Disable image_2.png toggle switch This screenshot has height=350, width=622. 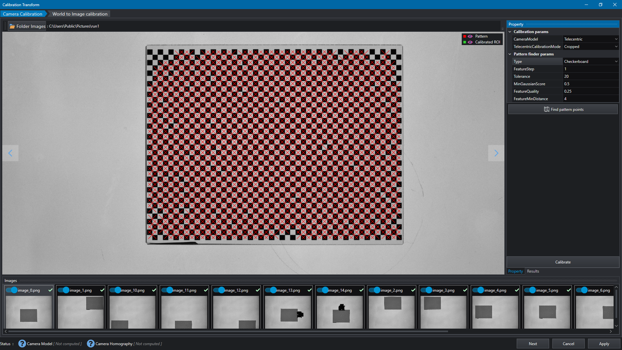pyautogui.click(x=374, y=290)
